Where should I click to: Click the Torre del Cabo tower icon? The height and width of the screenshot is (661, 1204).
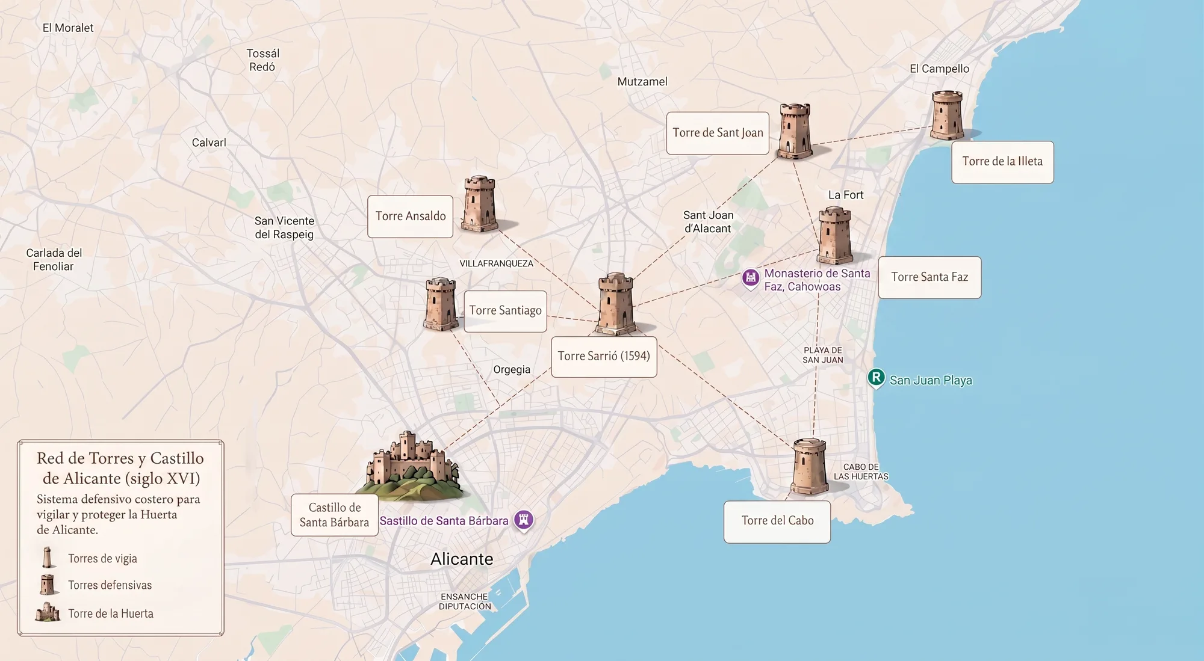point(809,467)
